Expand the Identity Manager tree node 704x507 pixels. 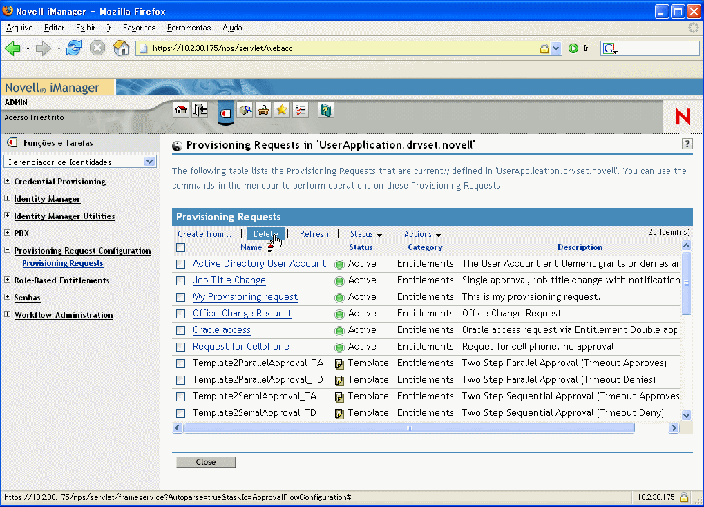(7, 198)
